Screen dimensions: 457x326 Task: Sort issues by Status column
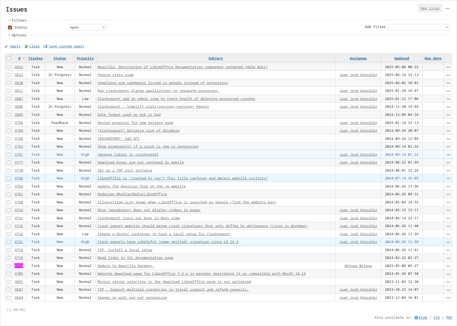pos(60,58)
